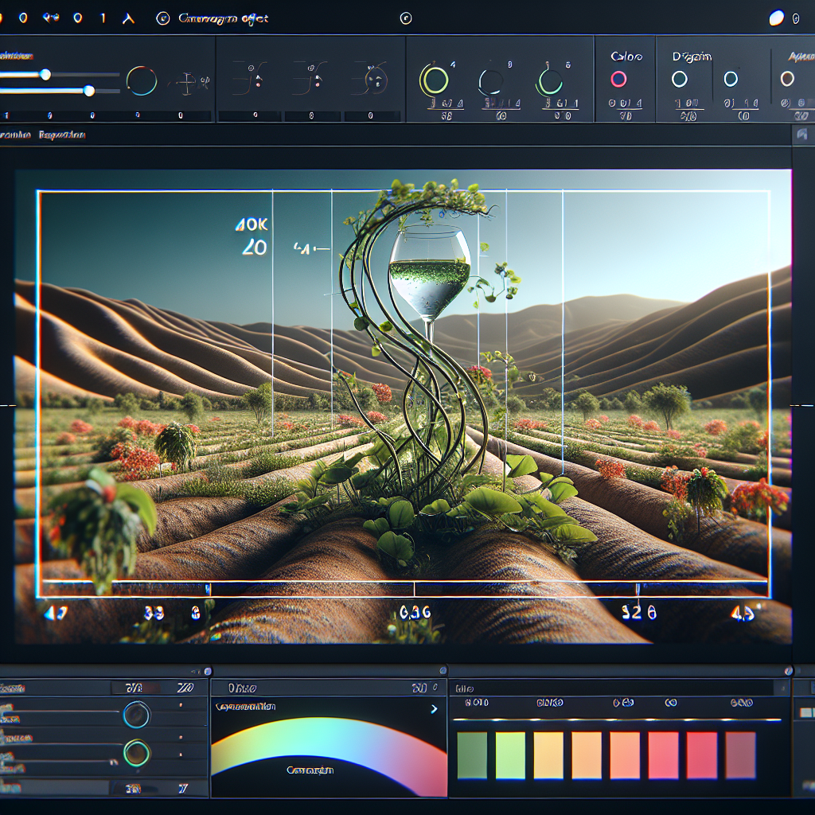The height and width of the screenshot is (815, 815).
Task: Select the pink ring under Color
Action: pos(618,79)
